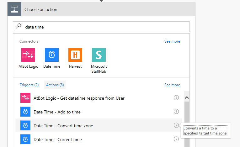Select the Date Time connector icon

52,55
